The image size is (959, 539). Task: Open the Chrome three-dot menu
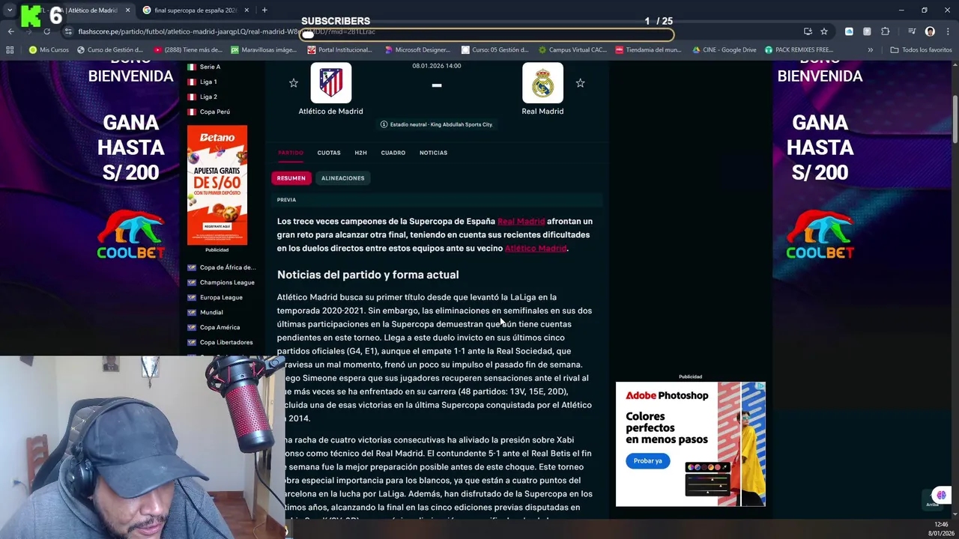(x=948, y=31)
